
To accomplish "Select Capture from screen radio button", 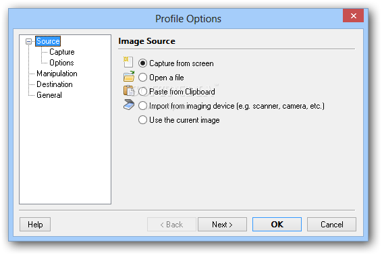I will pos(143,63).
